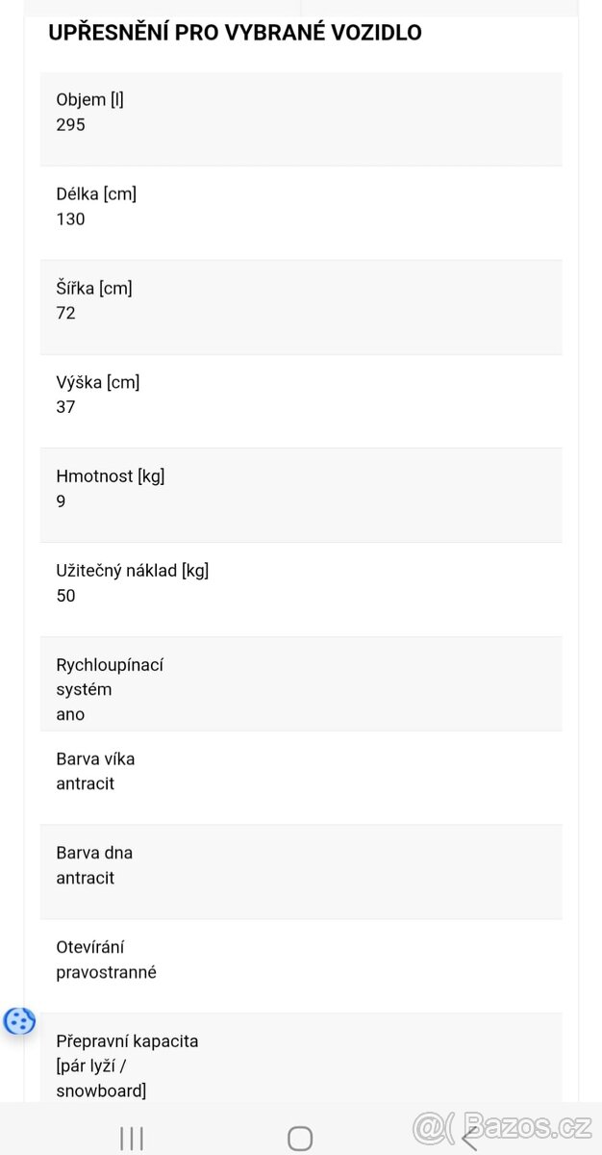Select the 'Otevírání' label
Viewport: 602px width, 1155px height.
(x=90, y=947)
